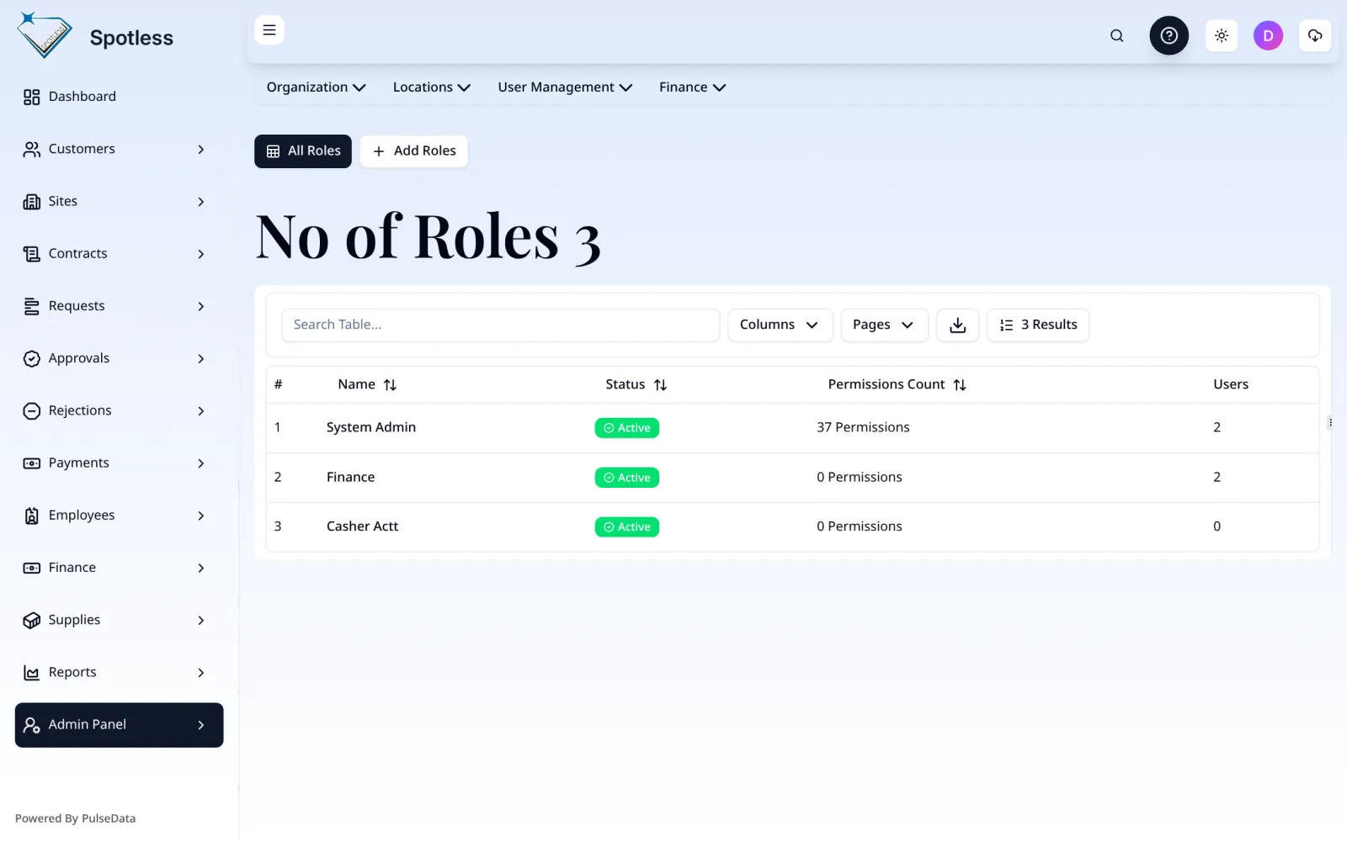This screenshot has height=841, width=1347.
Task: Click the Powered By PulseData footer text
Action: click(75, 818)
